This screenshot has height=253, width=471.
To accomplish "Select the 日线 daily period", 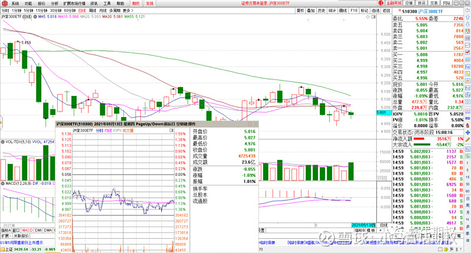I will [x=82, y=11].
